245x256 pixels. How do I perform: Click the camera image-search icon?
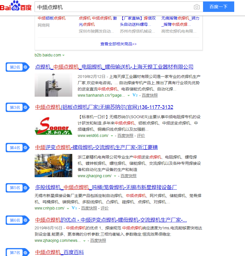(x=197, y=7)
